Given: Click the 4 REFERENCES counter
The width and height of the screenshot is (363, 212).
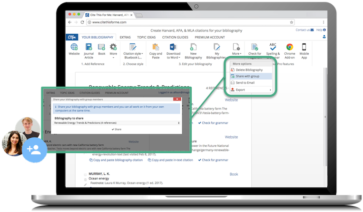Looking at the screenshot, I should pos(216,88).
